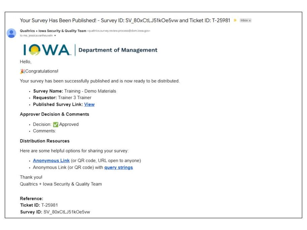Click the Ticket ID T-25981 reference line
The width and height of the screenshot is (307, 230).
tap(39, 205)
